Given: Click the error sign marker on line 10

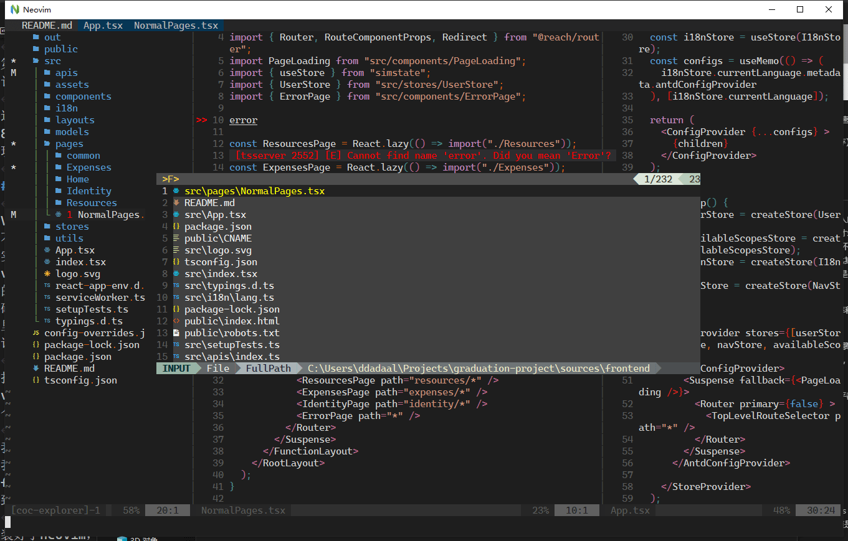Looking at the screenshot, I should coord(201,120).
